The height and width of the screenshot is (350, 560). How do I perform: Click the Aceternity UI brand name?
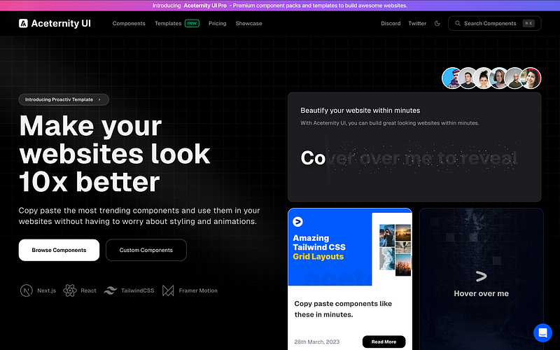[61, 24]
